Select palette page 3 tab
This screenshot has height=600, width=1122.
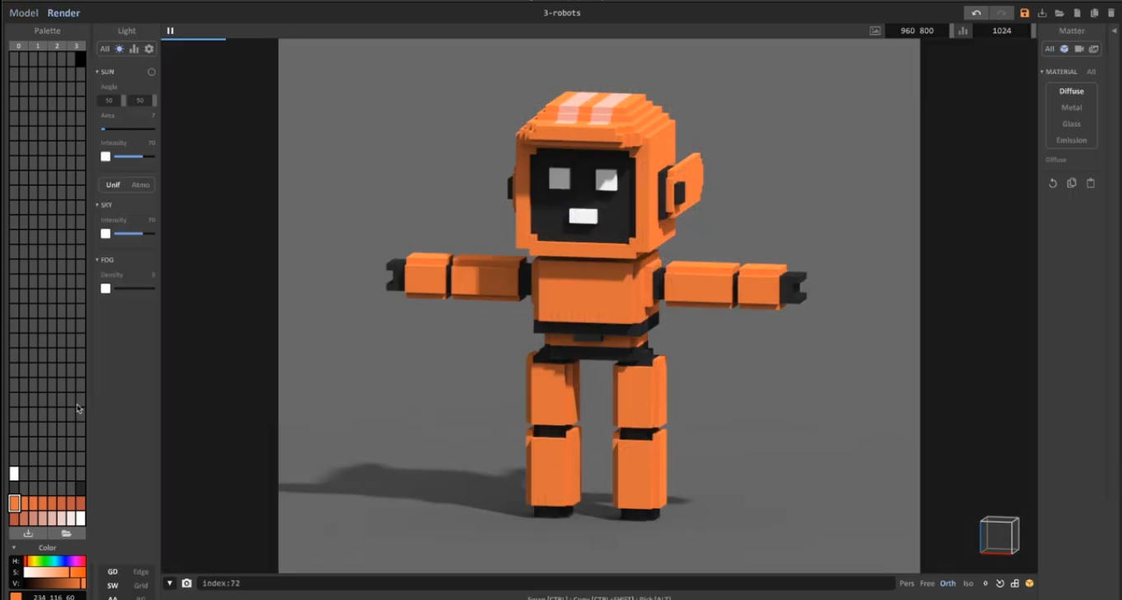click(x=76, y=46)
